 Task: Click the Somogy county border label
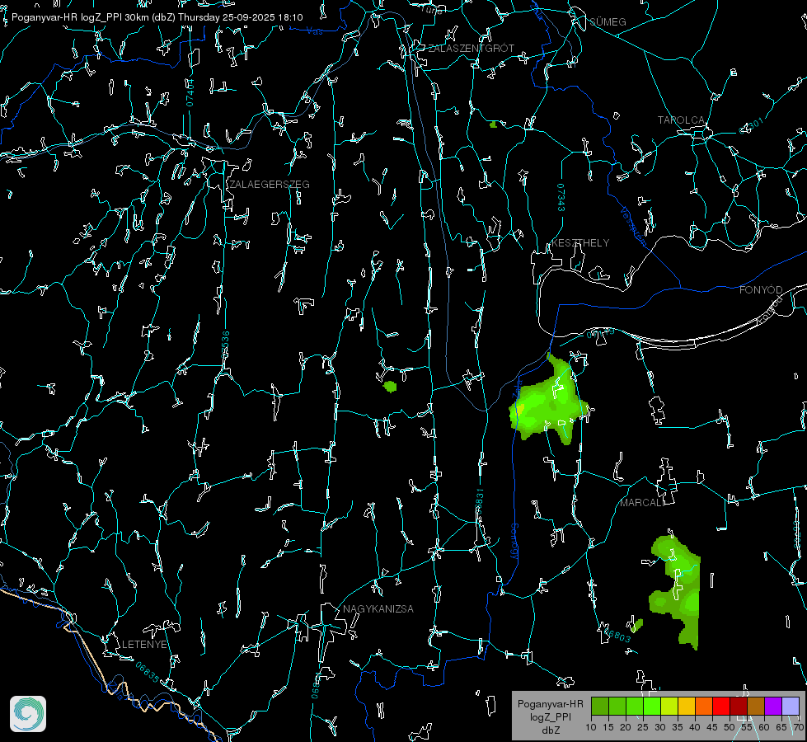pos(514,542)
